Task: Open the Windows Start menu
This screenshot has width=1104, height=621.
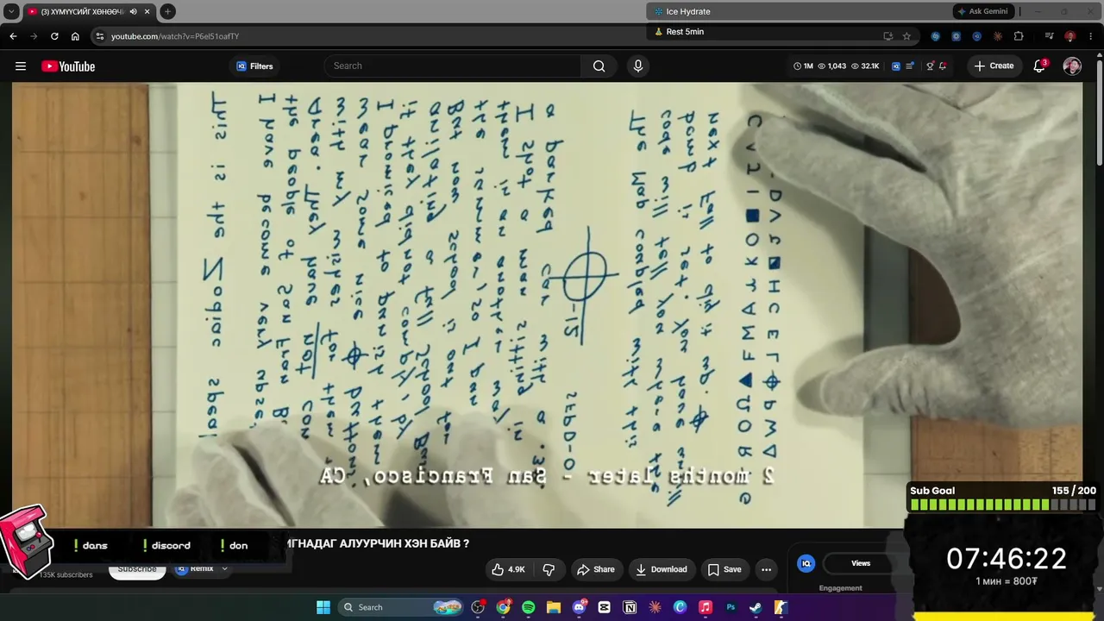Action: [323, 607]
